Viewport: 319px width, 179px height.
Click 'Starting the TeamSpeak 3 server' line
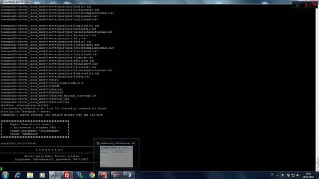[25, 111]
